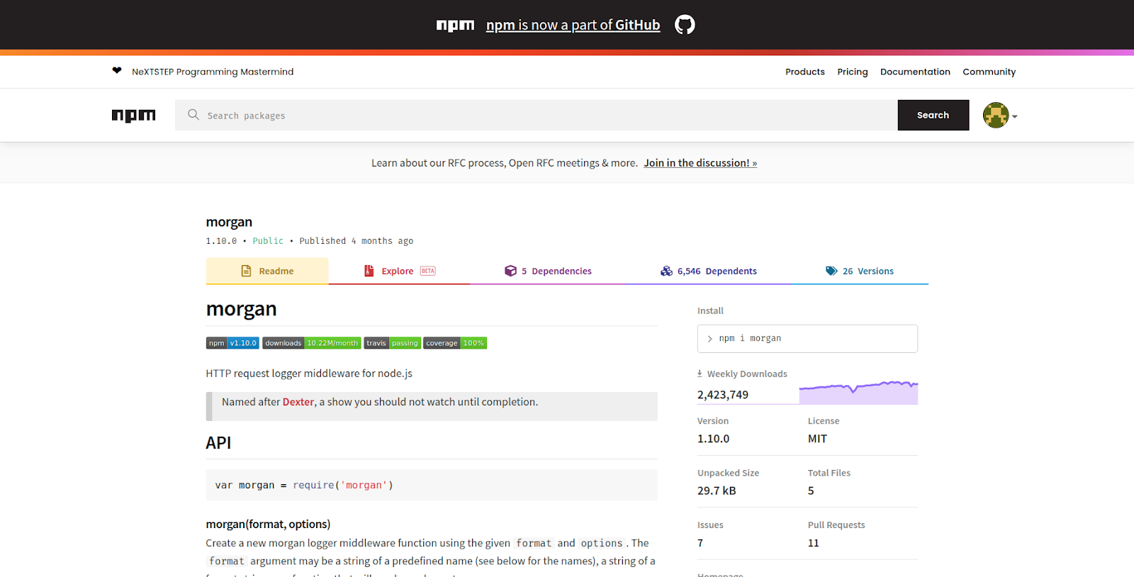Click the large morgan readme heading

click(x=242, y=309)
